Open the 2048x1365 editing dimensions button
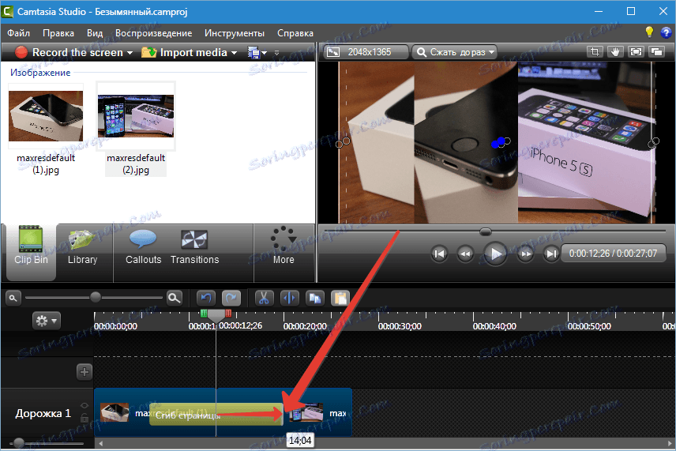The width and height of the screenshot is (676, 451). point(366,52)
